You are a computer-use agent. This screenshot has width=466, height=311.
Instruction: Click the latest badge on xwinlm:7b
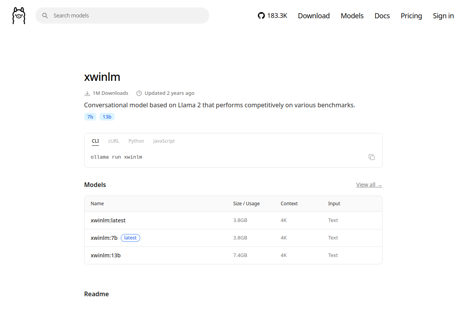coord(130,238)
